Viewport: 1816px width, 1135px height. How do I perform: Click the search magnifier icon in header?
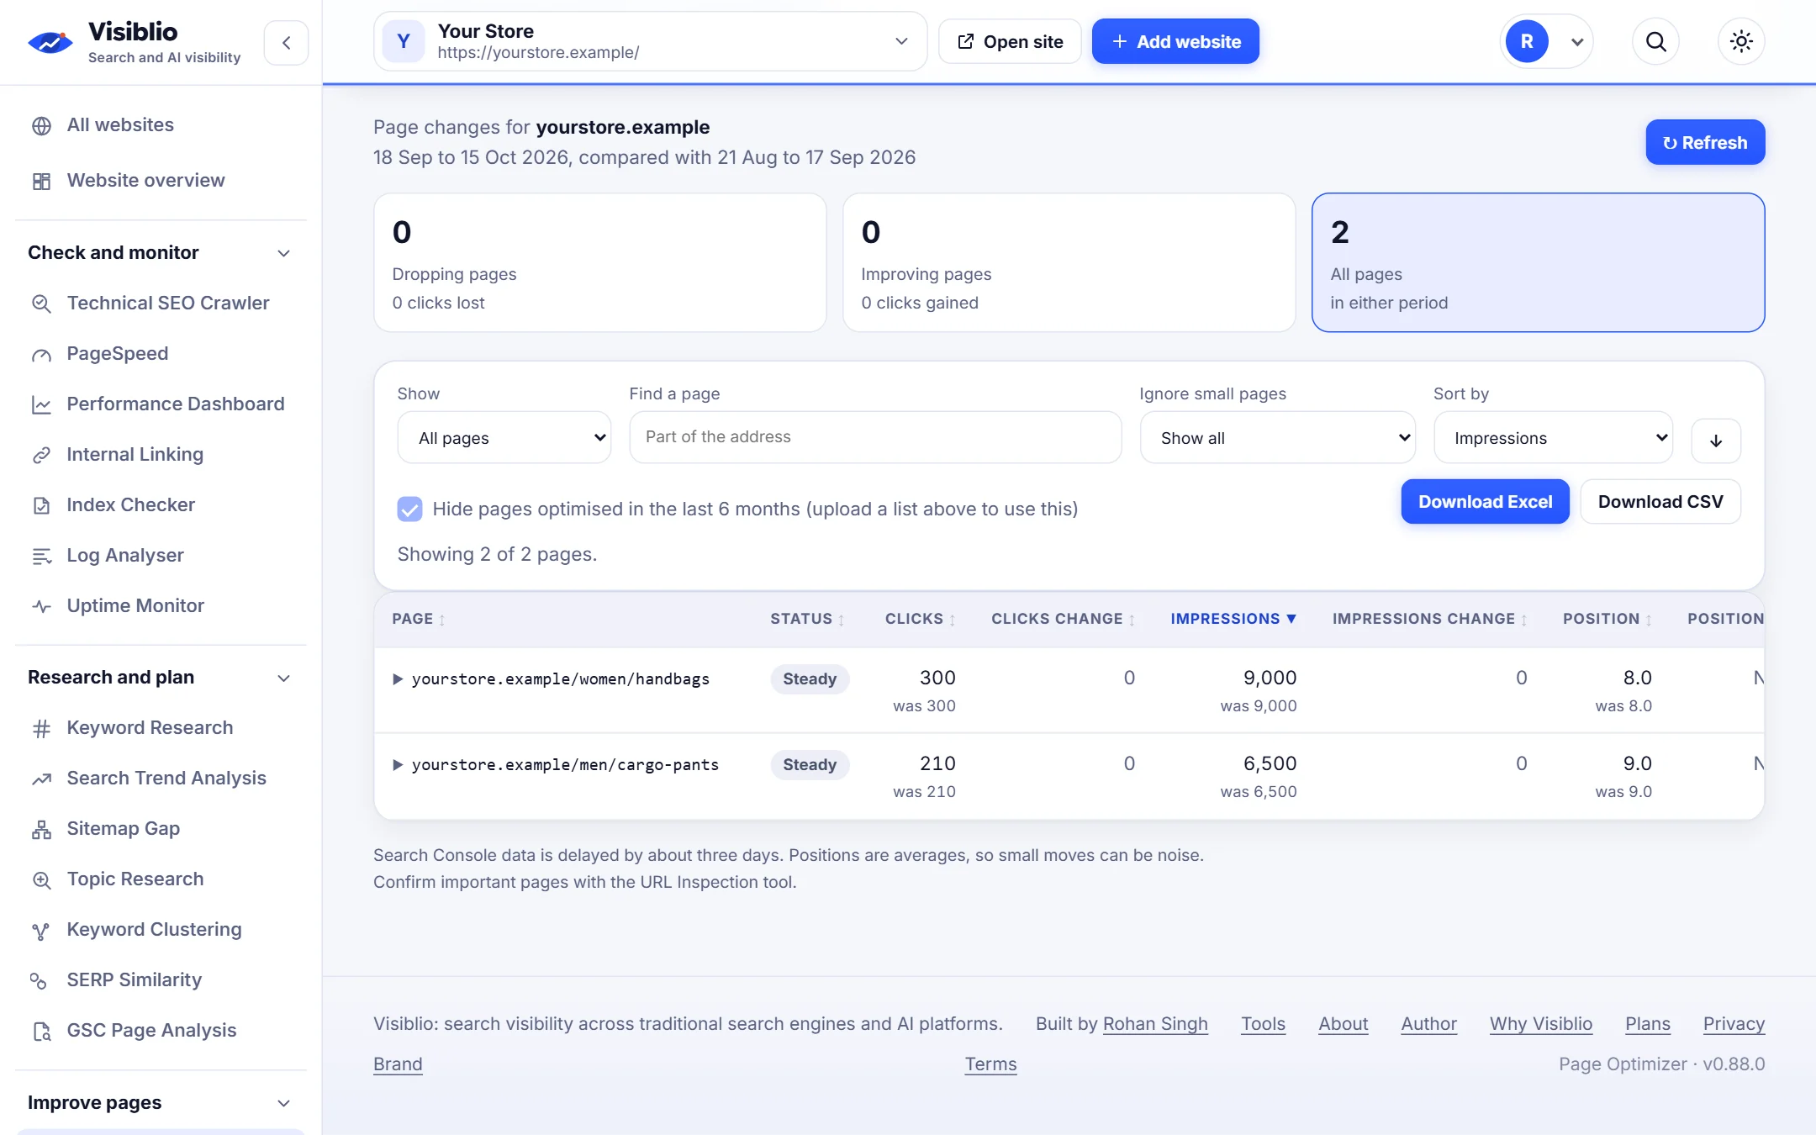(1655, 41)
